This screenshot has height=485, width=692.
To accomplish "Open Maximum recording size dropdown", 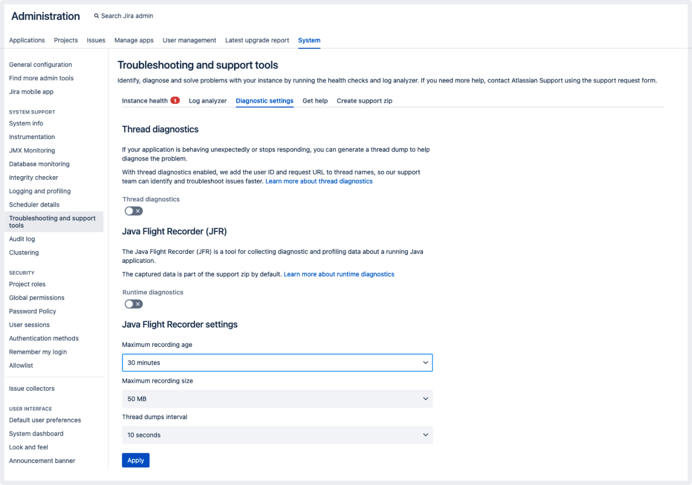I will (x=277, y=399).
